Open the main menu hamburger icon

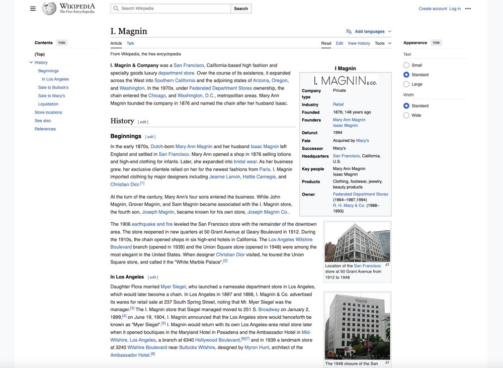(33, 9)
